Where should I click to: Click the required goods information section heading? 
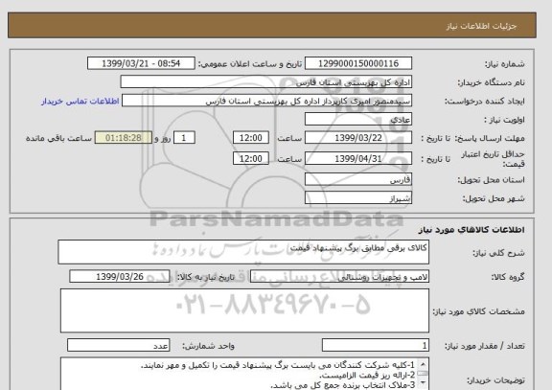pyautogui.click(x=471, y=230)
